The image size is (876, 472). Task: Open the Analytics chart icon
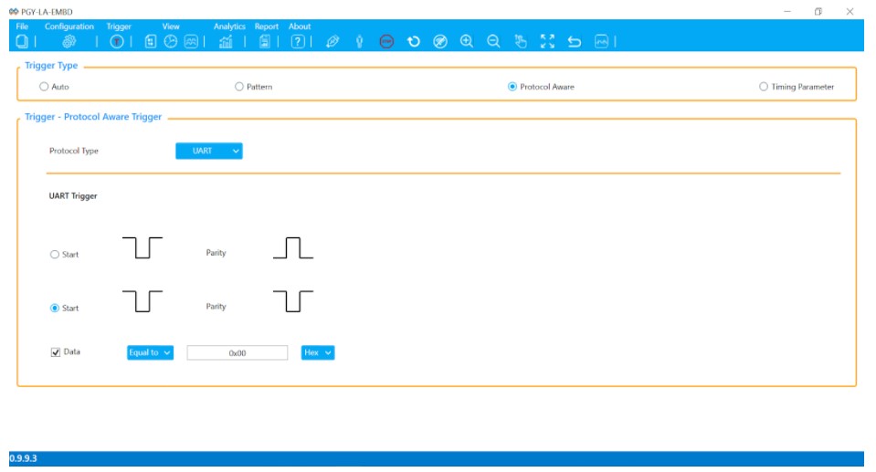[226, 41]
